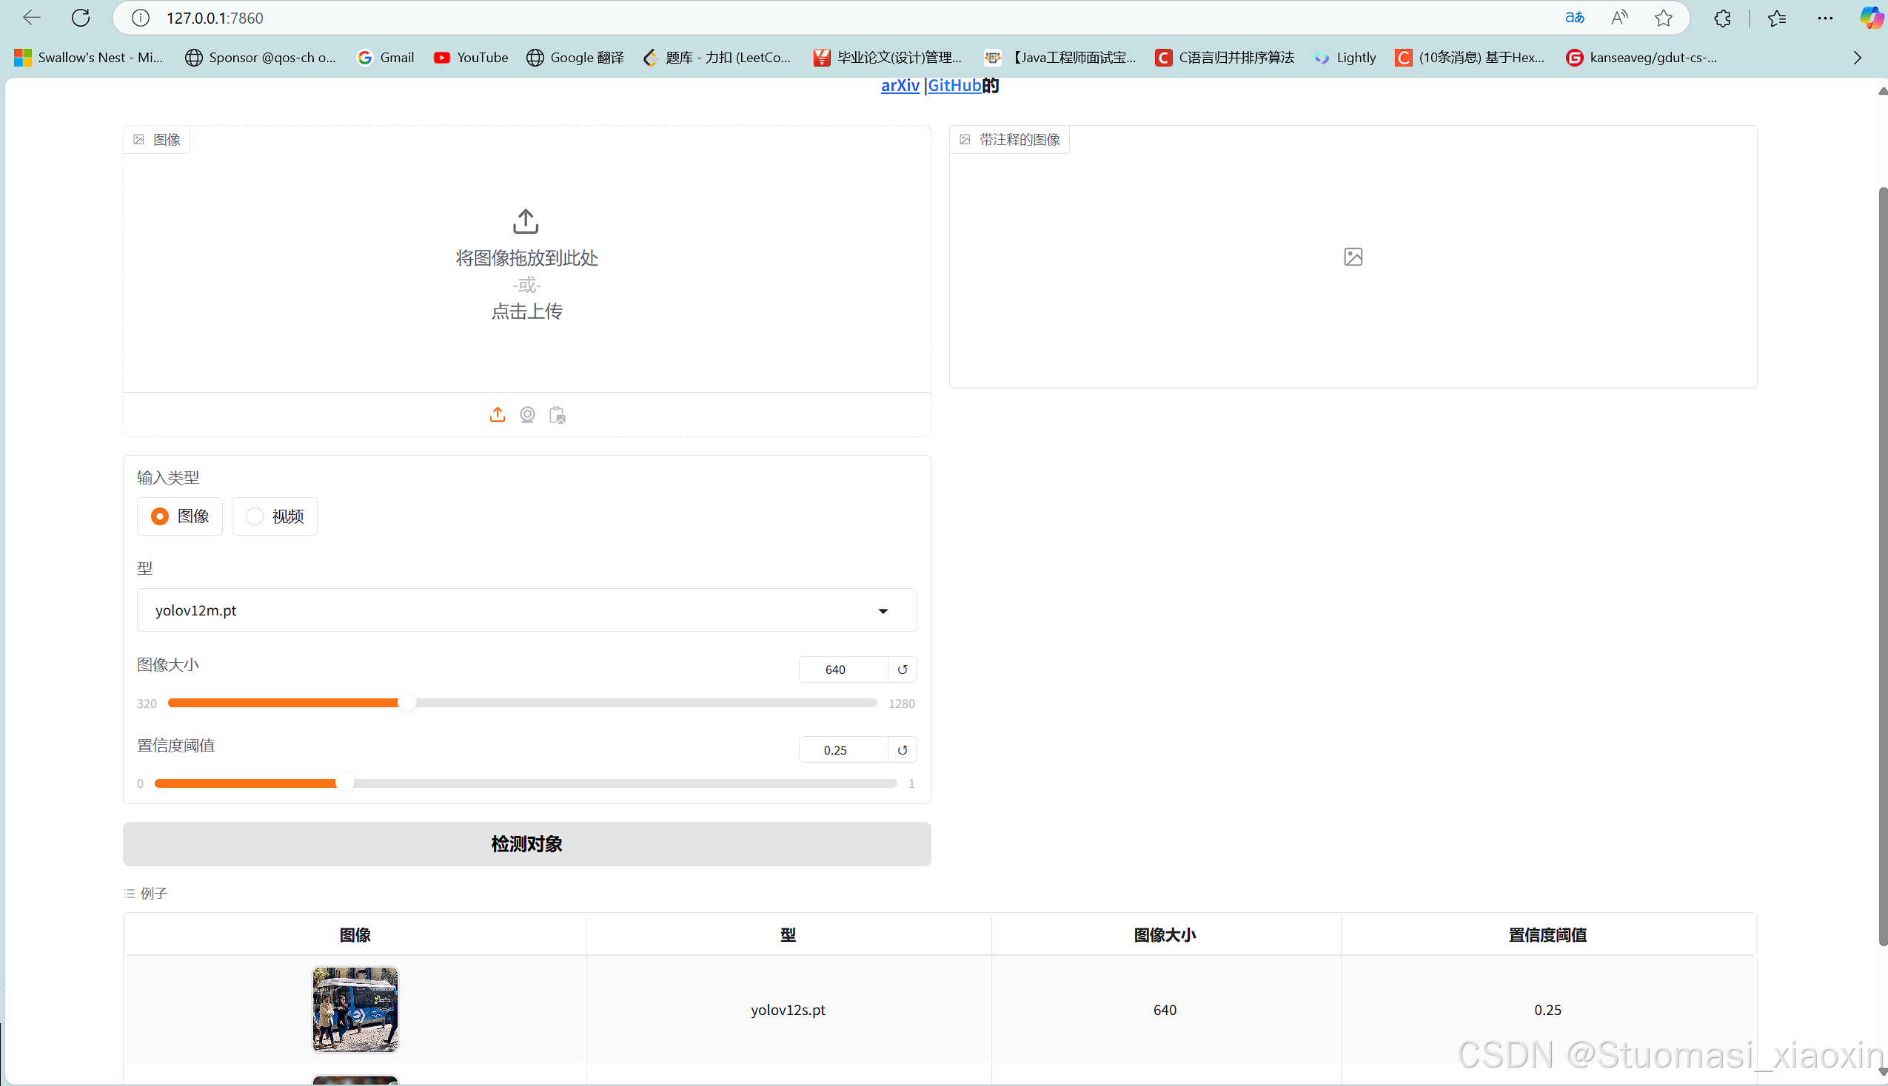Expand the yolov12m.pt model dropdown

tap(883, 611)
